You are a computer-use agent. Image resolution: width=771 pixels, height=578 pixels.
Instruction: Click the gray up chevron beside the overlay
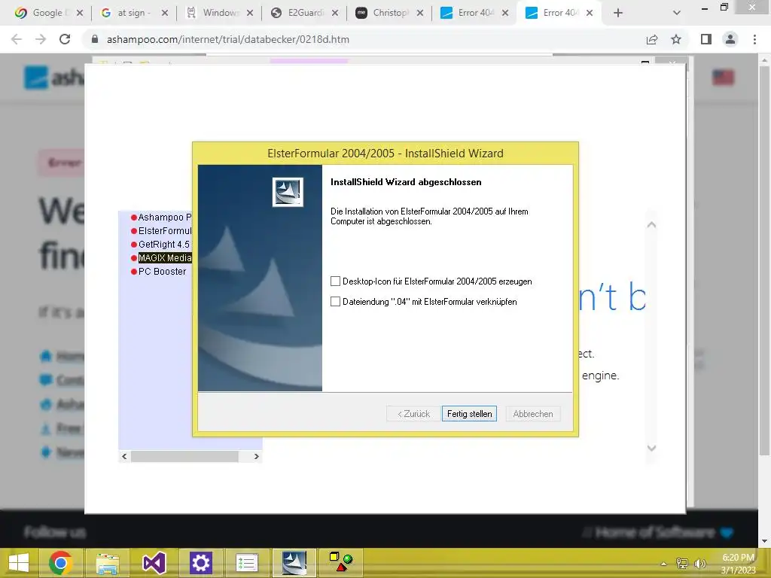(651, 224)
